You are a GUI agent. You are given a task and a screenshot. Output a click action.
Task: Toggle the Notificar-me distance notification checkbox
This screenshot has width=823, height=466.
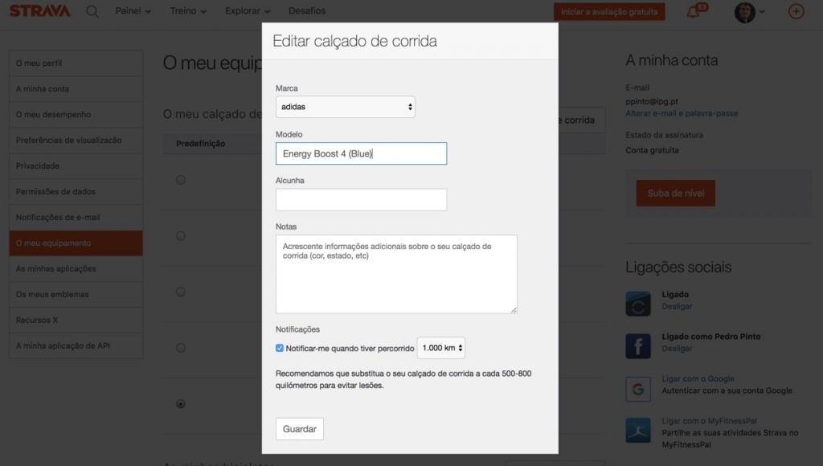280,348
